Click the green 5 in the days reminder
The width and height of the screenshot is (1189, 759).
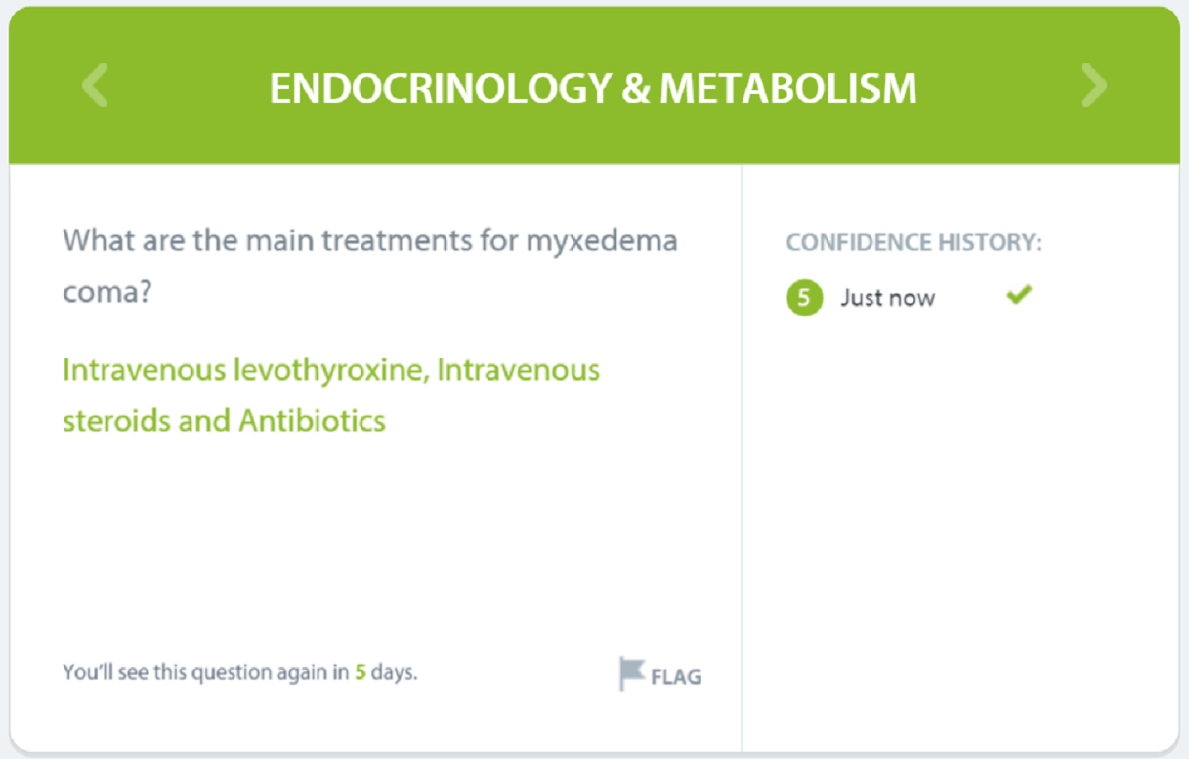[x=360, y=672]
